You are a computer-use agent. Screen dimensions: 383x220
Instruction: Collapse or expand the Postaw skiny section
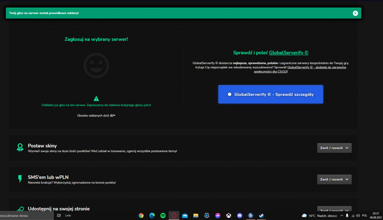334,148
